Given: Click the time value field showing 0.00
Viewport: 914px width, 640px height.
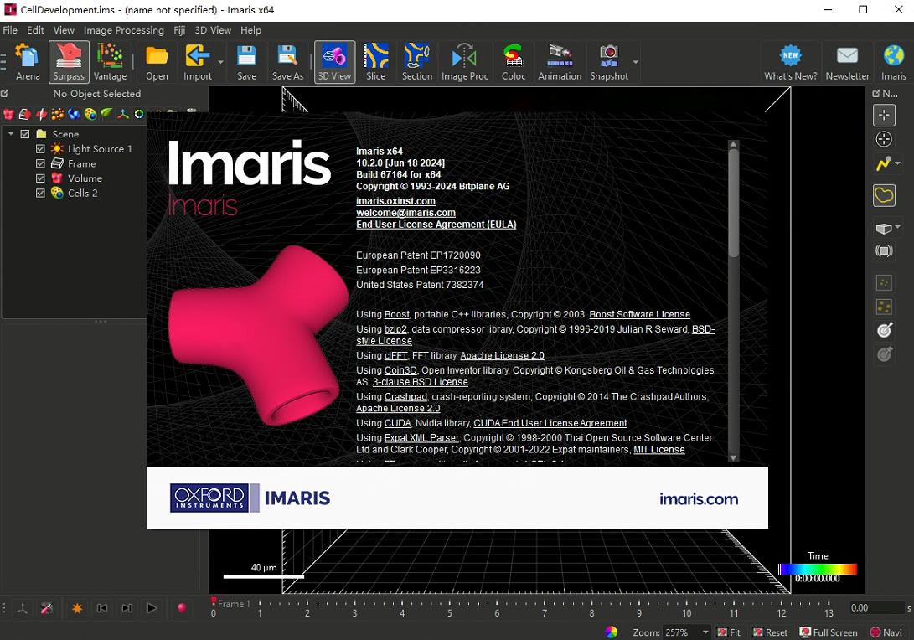Looking at the screenshot, I should pyautogui.click(x=876, y=608).
